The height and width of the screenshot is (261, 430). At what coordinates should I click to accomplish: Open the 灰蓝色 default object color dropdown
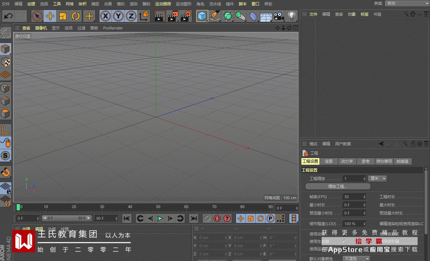356,259
